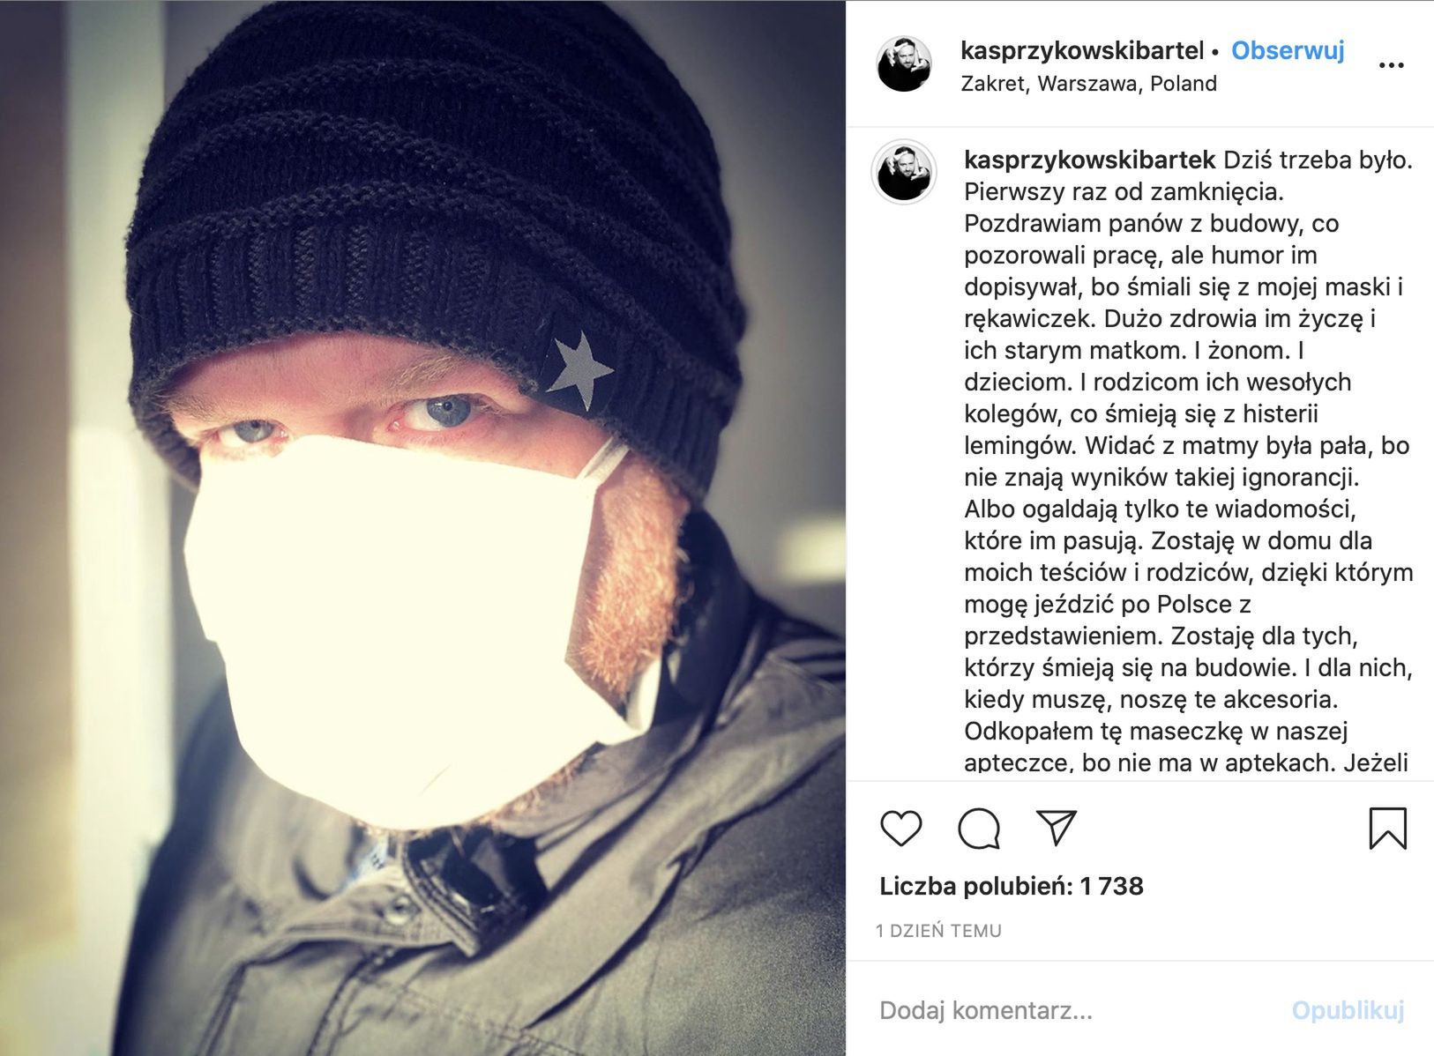Viewport: 1434px width, 1056px height.
Task: Click the masked man photo
Action: click(x=422, y=528)
